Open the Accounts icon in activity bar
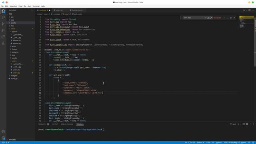The width and height of the screenshot is (256, 144). coord(3,132)
